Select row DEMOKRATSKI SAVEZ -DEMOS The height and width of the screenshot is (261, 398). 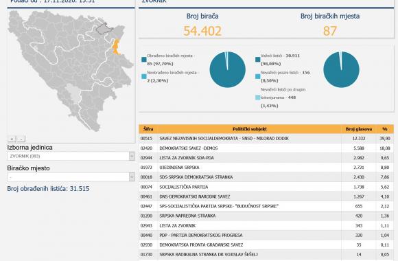[x=266, y=148]
